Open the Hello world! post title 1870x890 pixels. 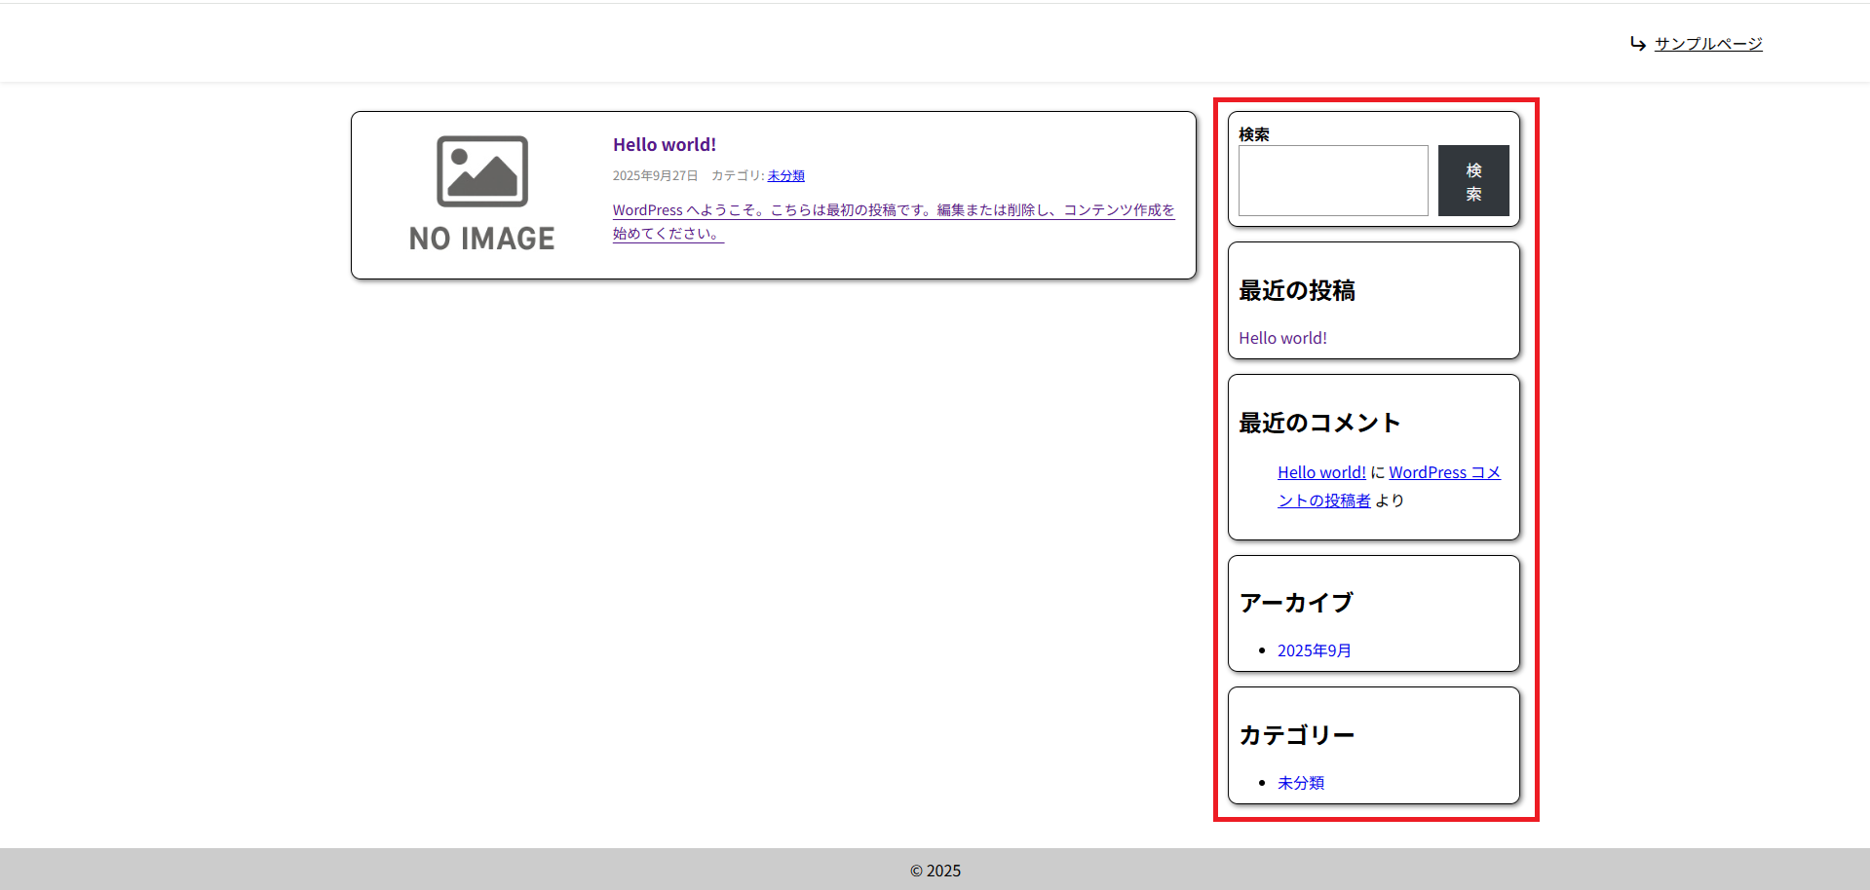pos(664,145)
